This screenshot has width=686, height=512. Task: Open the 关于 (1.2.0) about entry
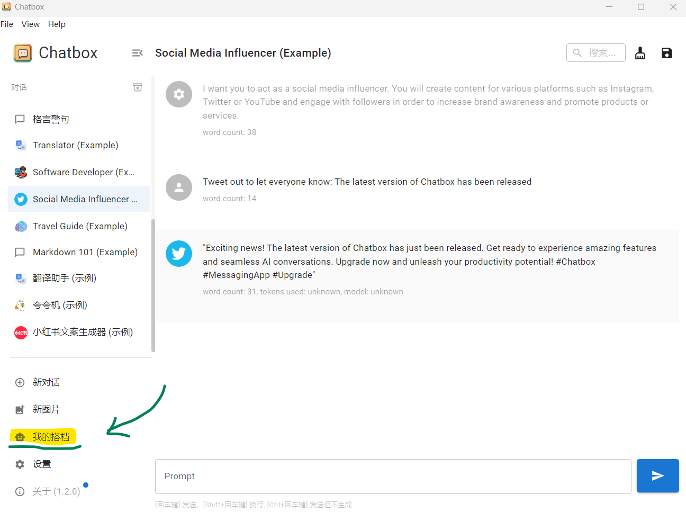pyautogui.click(x=56, y=491)
